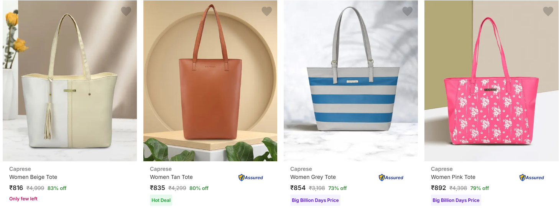Click heart icon on Pink Tote
This screenshot has width=559, height=208.
click(x=548, y=11)
